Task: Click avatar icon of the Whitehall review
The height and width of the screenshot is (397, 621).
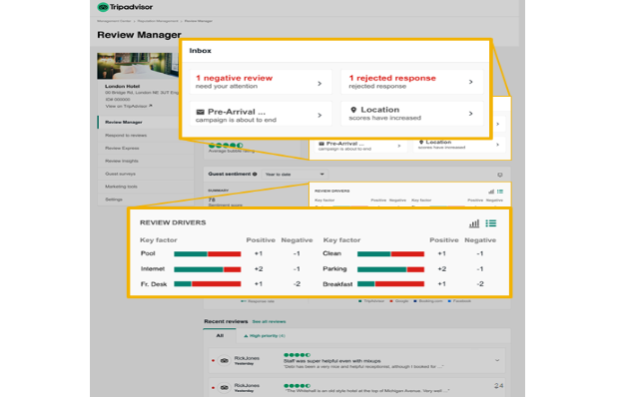Action: [x=225, y=387]
